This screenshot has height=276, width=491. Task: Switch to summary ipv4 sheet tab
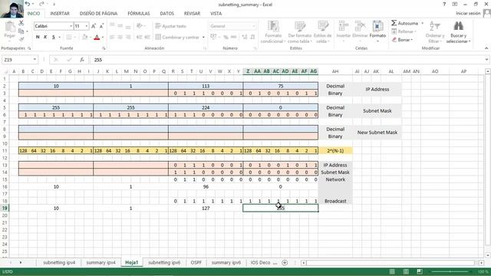click(x=101, y=262)
